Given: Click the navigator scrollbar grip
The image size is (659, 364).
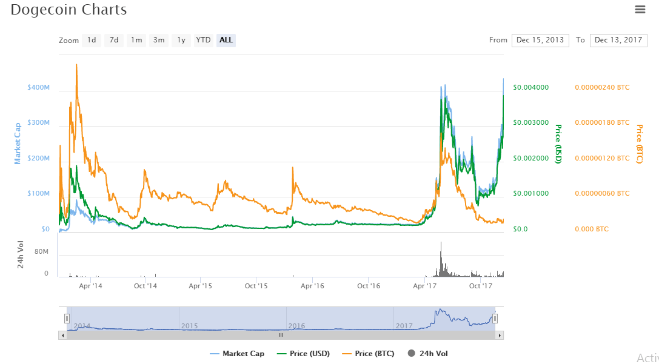Looking at the screenshot, I should 281,335.
